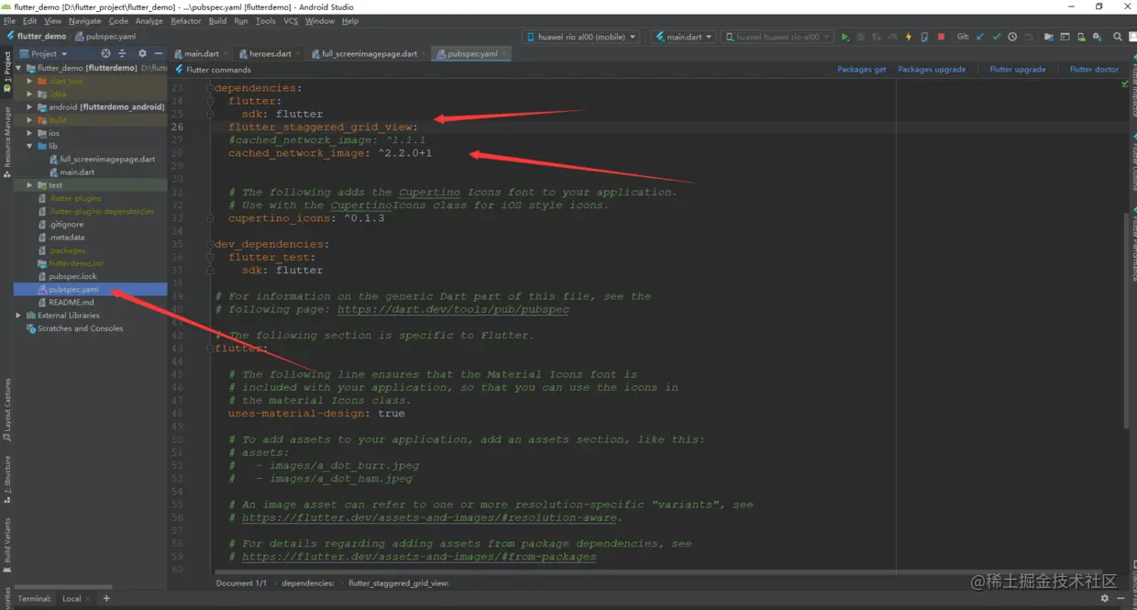Collapse the flutter_demo root folder
Viewport: 1137px width, 610px height.
point(19,68)
